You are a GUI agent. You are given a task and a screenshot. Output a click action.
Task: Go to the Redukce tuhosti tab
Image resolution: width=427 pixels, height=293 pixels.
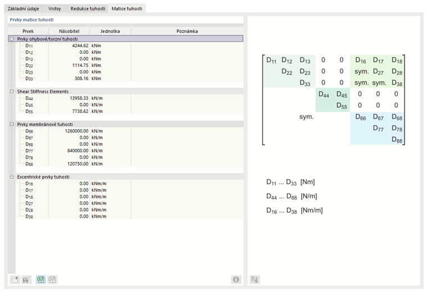(87, 9)
